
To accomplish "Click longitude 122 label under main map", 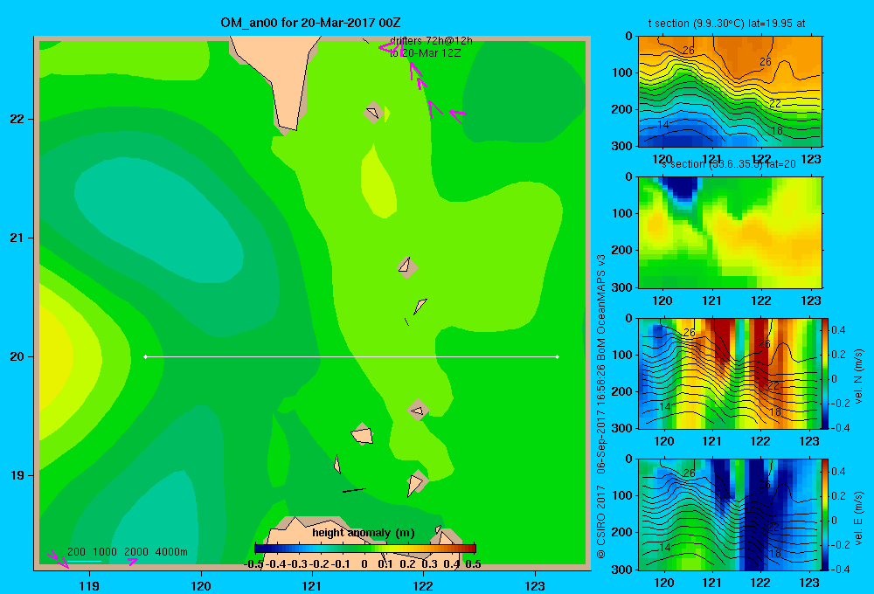I will coord(423,585).
